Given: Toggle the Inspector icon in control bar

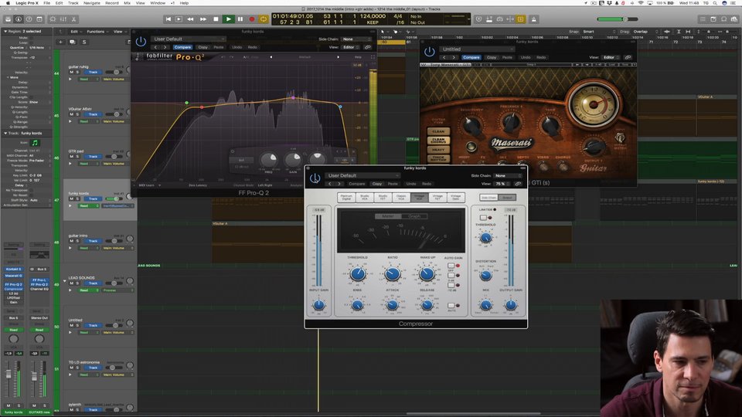Looking at the screenshot, I should pos(19,19).
